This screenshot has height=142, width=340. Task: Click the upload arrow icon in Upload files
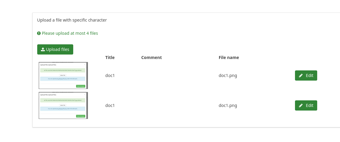(43, 49)
